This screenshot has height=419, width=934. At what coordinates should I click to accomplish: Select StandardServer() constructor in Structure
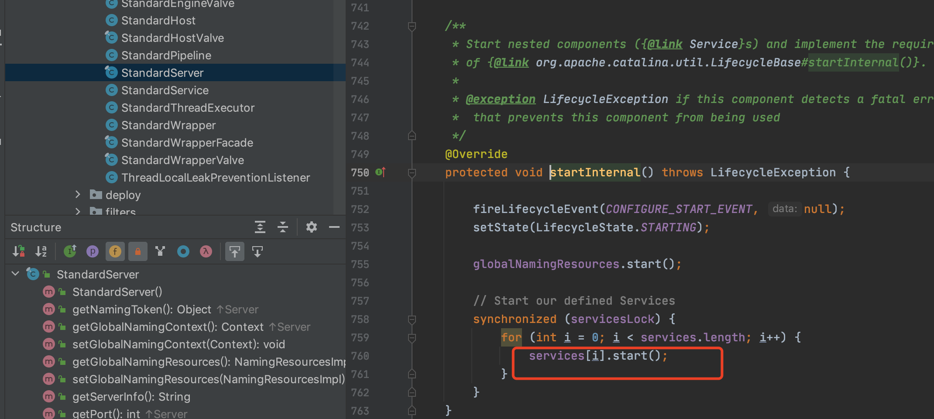click(x=117, y=292)
